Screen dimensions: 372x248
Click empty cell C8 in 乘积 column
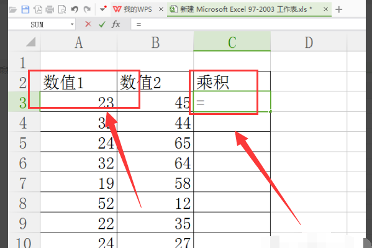(x=232, y=203)
